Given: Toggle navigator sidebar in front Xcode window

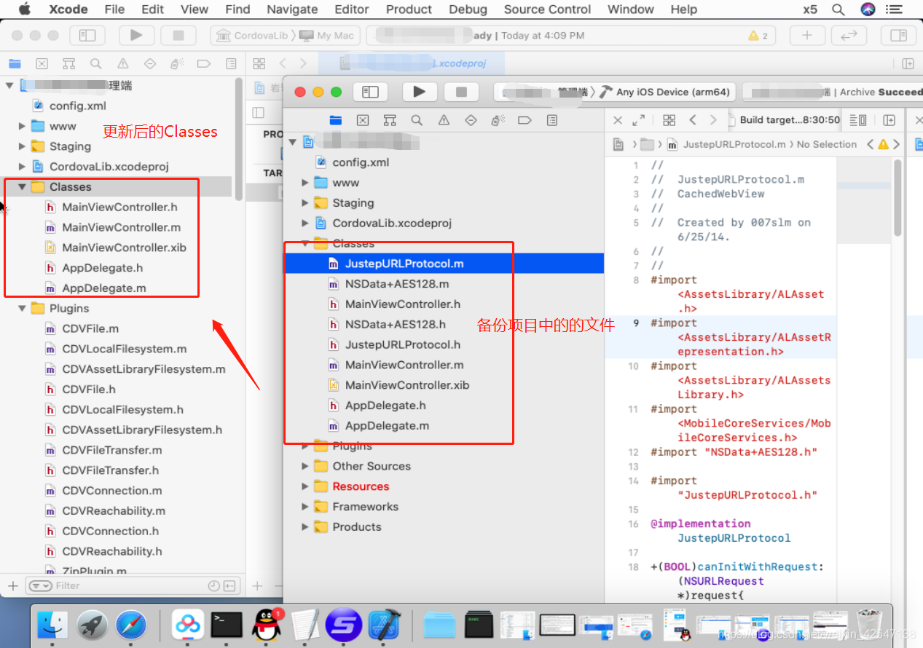Looking at the screenshot, I should point(370,92).
